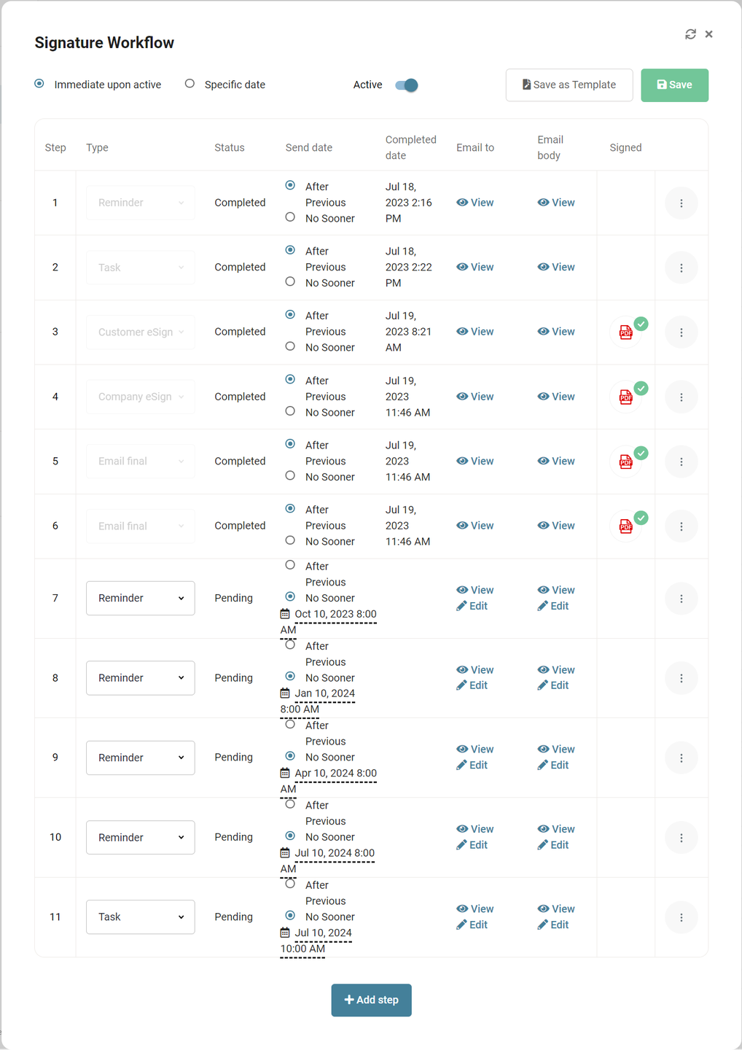Viewport: 742px width, 1050px height.
Task: Select After Previous radio for step 7
Action: pyautogui.click(x=290, y=565)
